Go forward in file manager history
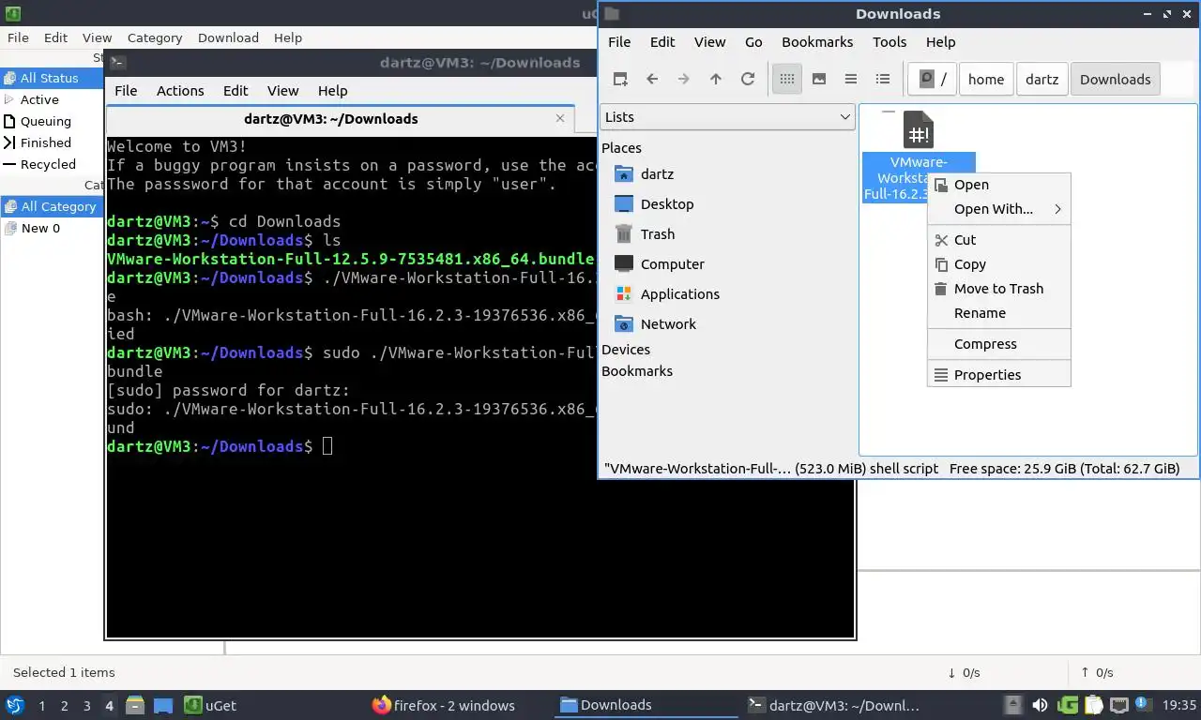This screenshot has width=1201, height=720. 684,80
